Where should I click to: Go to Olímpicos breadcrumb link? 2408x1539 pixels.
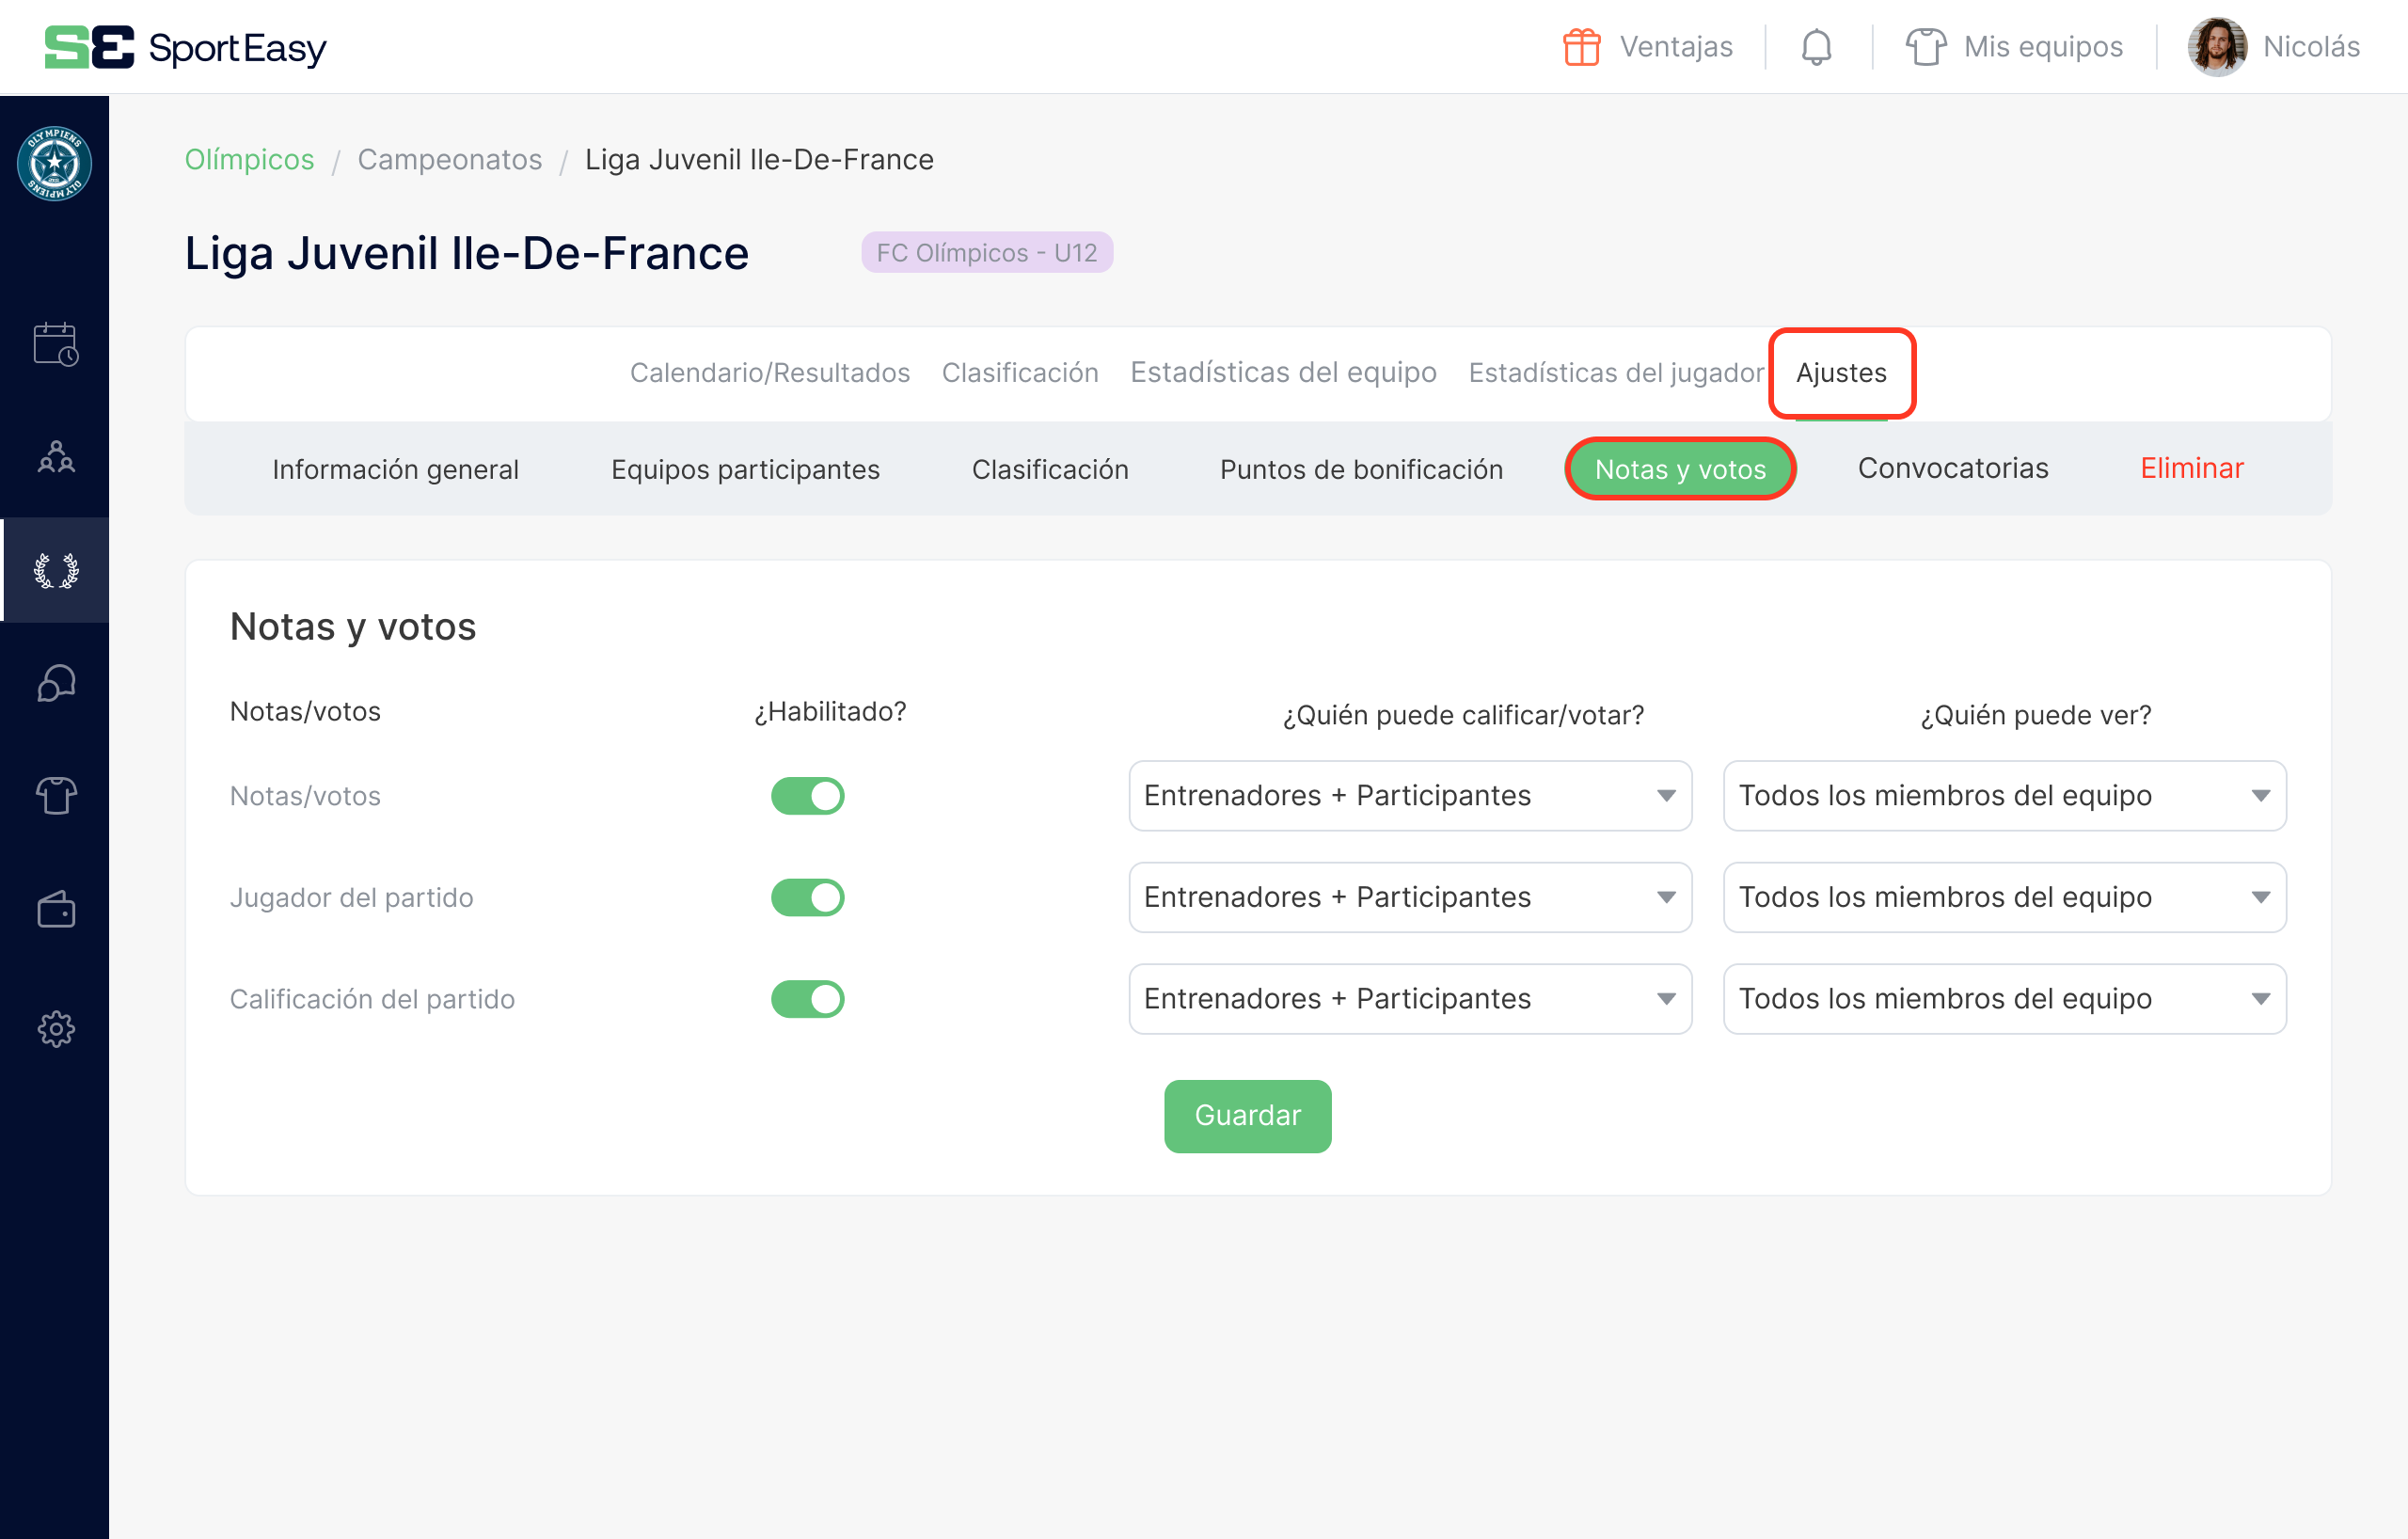[249, 160]
